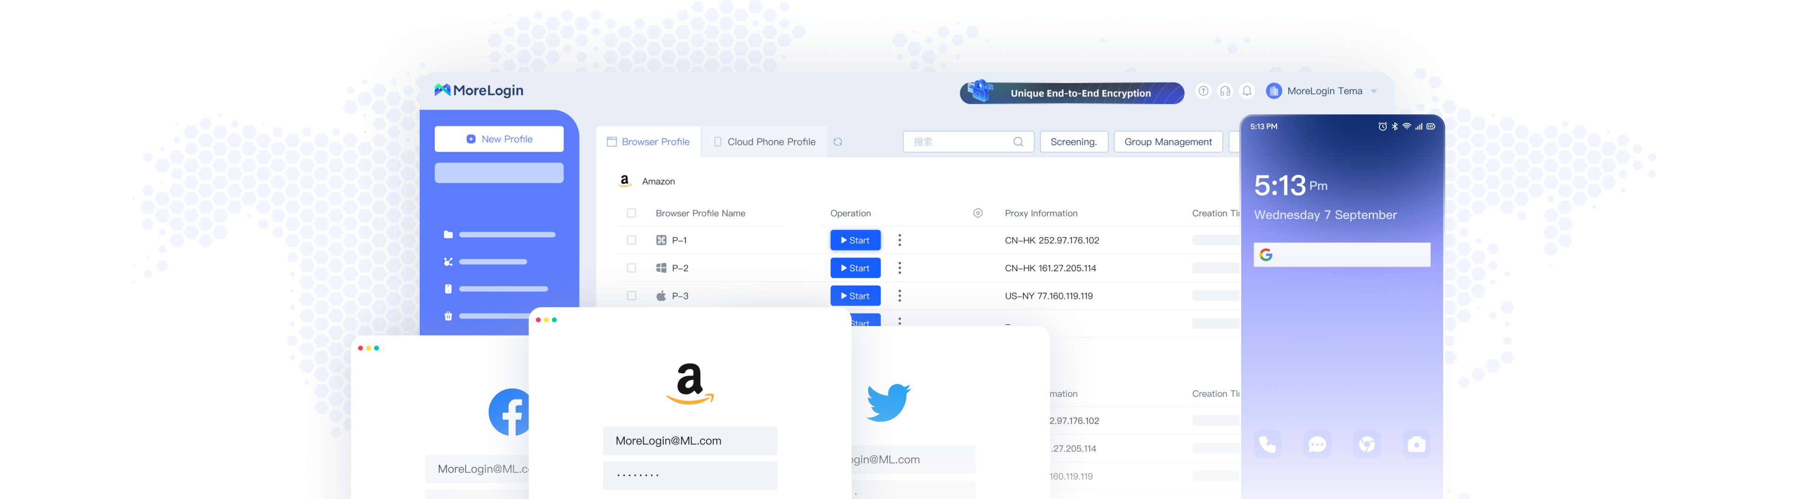The height and width of the screenshot is (499, 1815).
Task: Click the Facebook window email field
Action: [477, 469]
